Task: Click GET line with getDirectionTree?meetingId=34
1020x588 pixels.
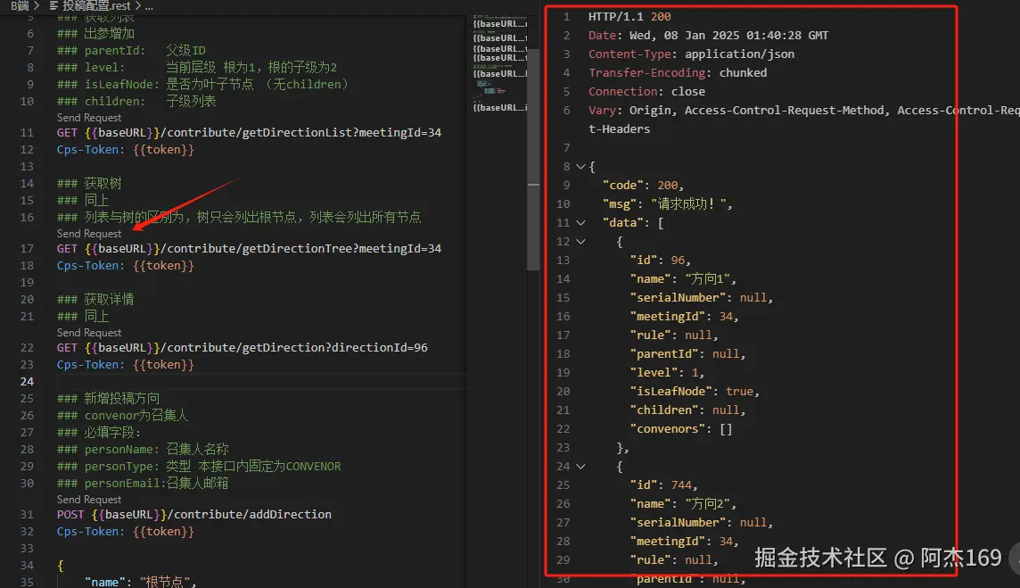Action: pyautogui.click(x=249, y=248)
